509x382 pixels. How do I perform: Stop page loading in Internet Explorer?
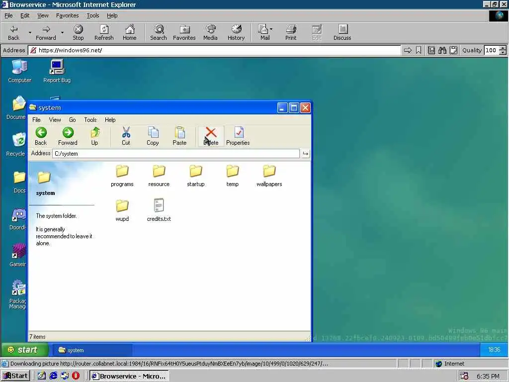(x=78, y=32)
